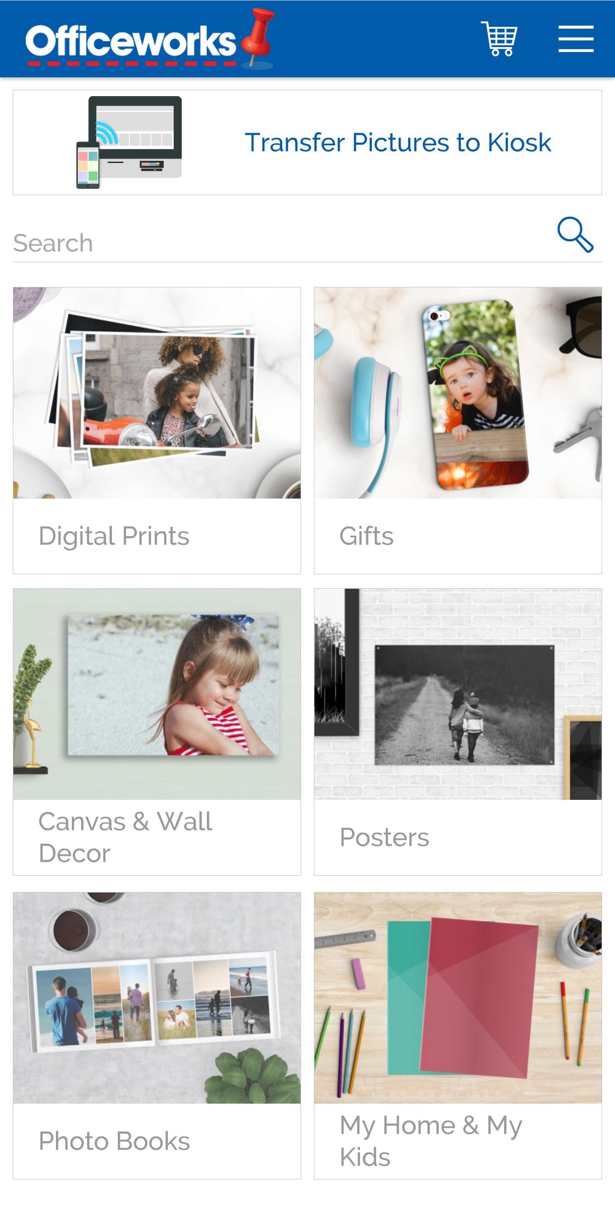This screenshot has width=615, height=1231.
Task: Select the Gifts category label
Action: coord(366,536)
